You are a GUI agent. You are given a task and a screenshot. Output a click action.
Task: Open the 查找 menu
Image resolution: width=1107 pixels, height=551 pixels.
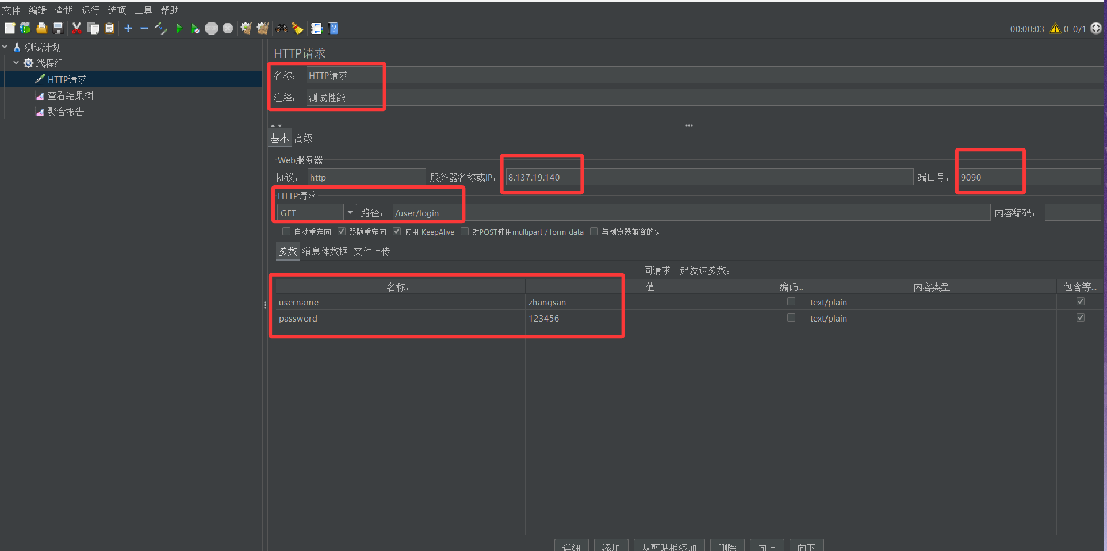click(64, 10)
